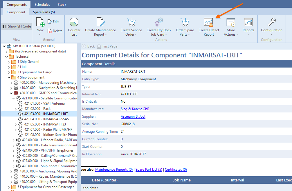Select 440.00.000 Repair, Maintenance row
Viewport: 292px width, 191px height.
pyautogui.click(x=48, y=177)
